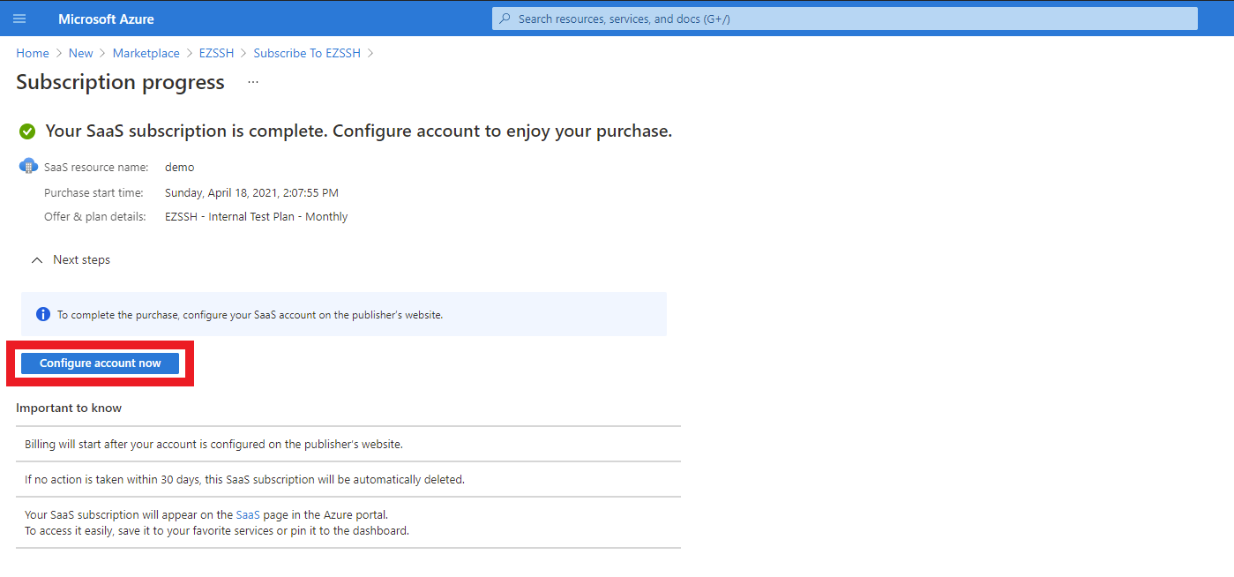This screenshot has height=577, width=1234.
Task: Open the ellipsis more options beside title
Action: pos(253,82)
